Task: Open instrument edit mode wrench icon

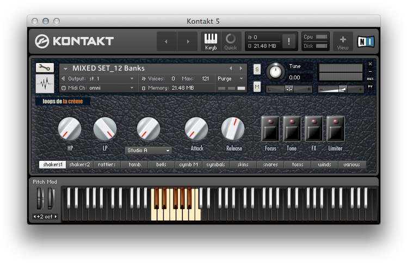Action: click(x=45, y=68)
